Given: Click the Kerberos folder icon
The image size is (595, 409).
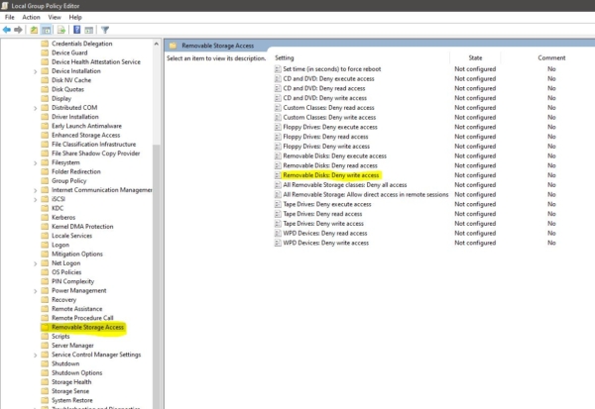Looking at the screenshot, I should pos(45,218).
